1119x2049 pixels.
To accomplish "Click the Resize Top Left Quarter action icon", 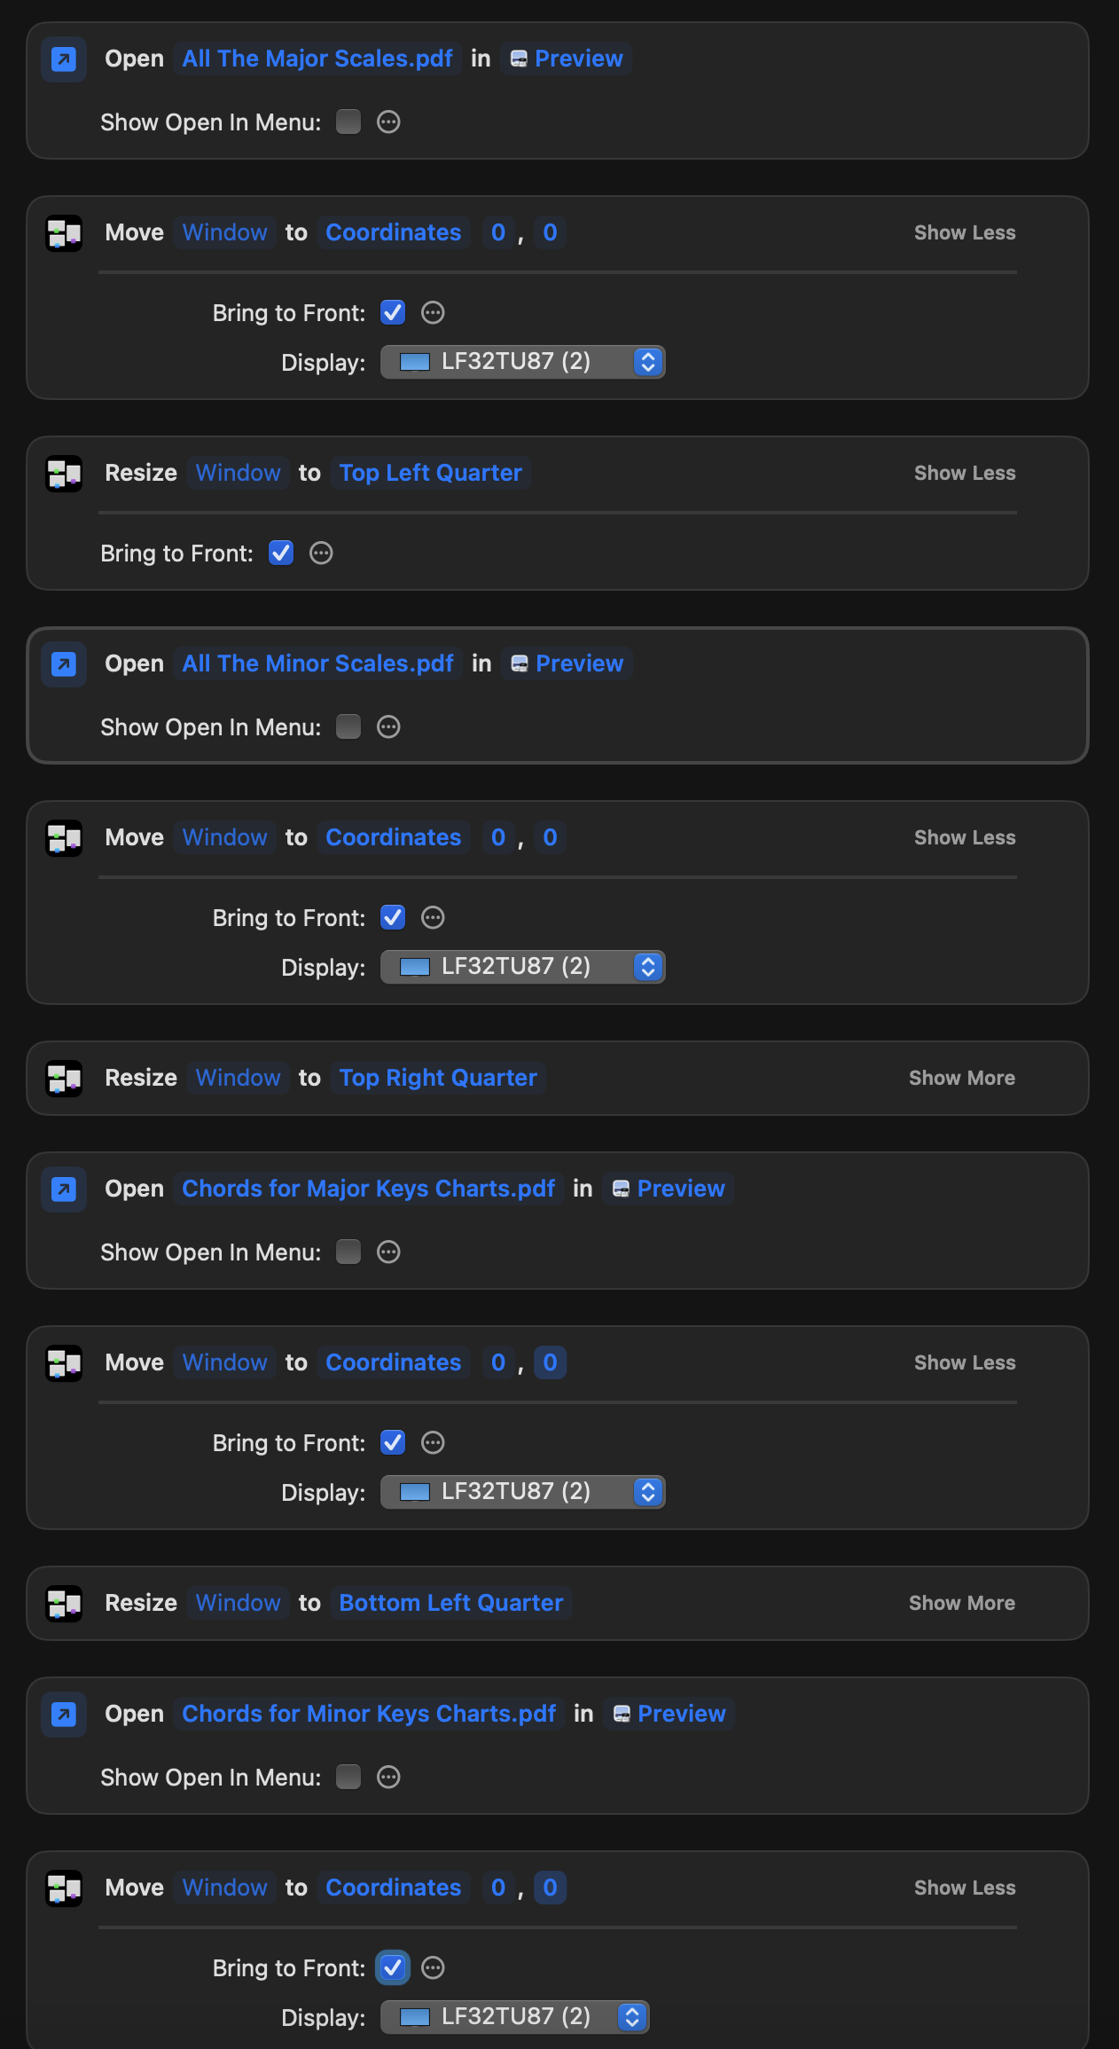I will tap(64, 474).
